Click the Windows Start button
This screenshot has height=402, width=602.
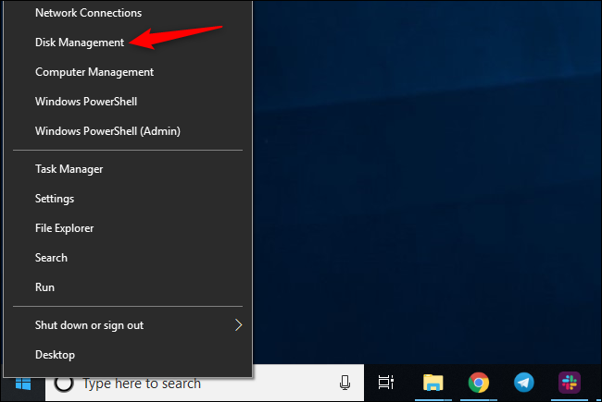click(20, 383)
